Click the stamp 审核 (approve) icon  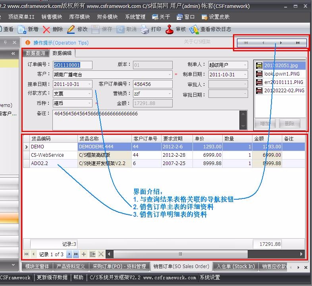169,29
